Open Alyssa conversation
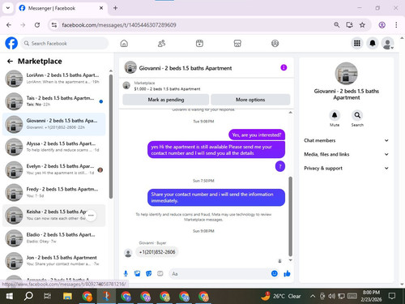This screenshot has width=405, height=304. click(54, 147)
